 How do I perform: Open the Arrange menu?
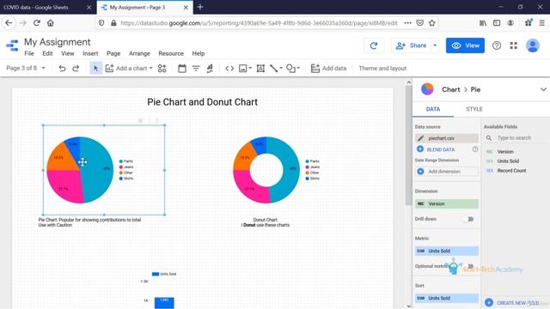click(x=139, y=53)
